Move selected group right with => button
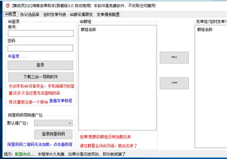 [x=174, y=58]
